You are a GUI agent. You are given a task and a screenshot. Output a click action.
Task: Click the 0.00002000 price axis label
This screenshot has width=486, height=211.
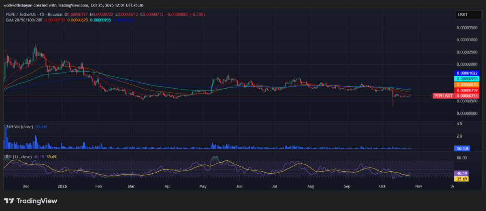[x=467, y=64]
